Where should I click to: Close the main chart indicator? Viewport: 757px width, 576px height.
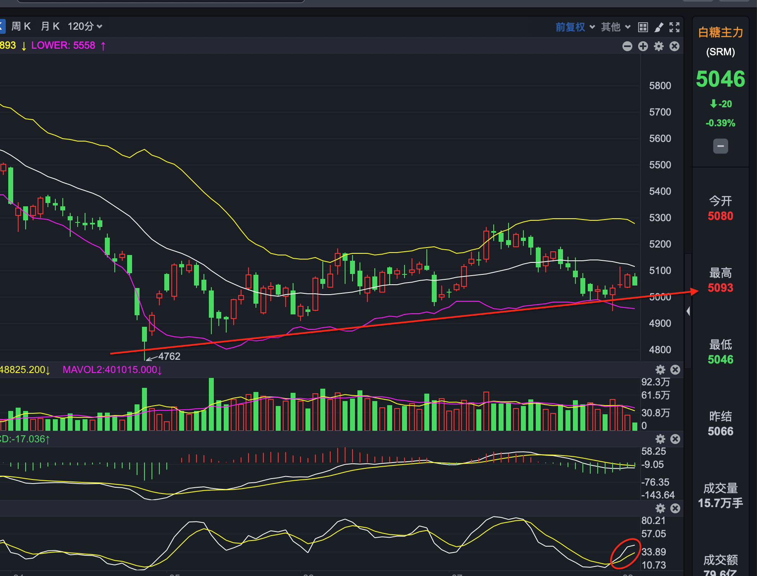(674, 46)
